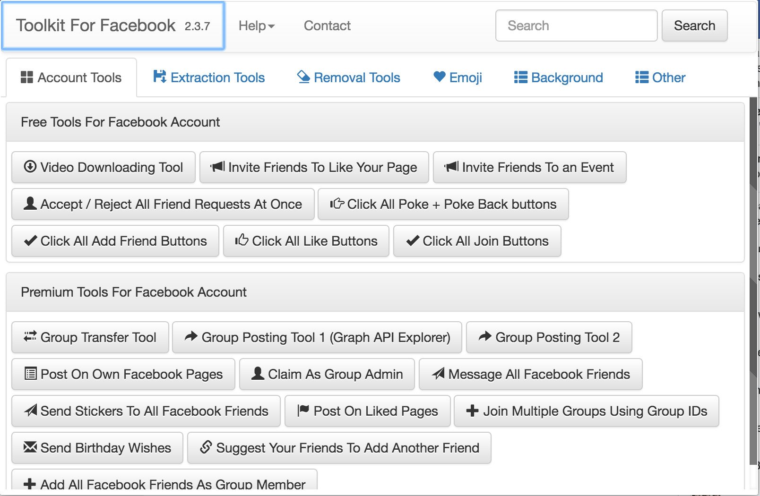Viewport: 760px width, 496px height.
Task: Open the Contact link in the navbar
Action: 327,26
